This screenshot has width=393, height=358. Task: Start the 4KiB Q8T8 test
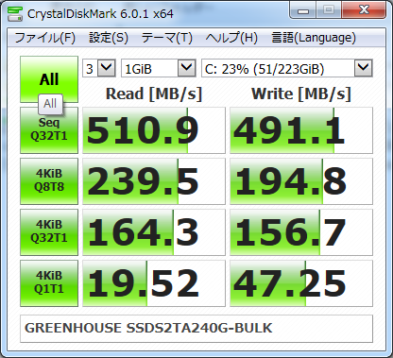click(x=49, y=181)
